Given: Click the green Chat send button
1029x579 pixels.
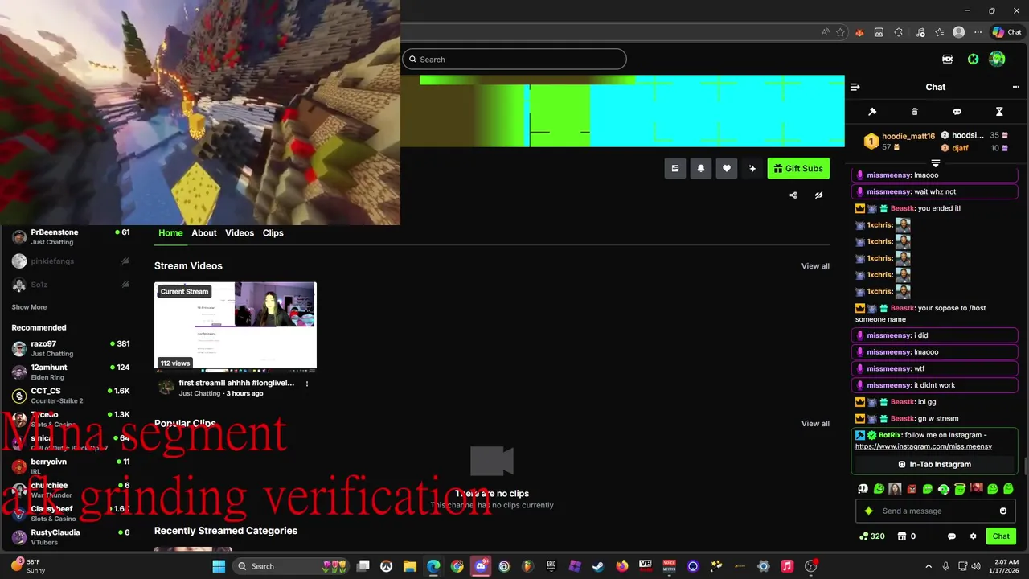Looking at the screenshot, I should pos(1001,536).
